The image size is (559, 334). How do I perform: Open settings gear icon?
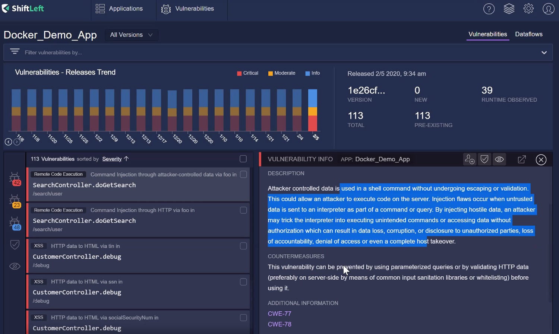(528, 9)
